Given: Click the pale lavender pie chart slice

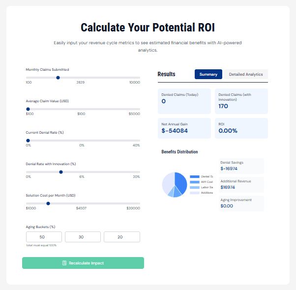Looking at the screenshot, I should tap(168, 182).
